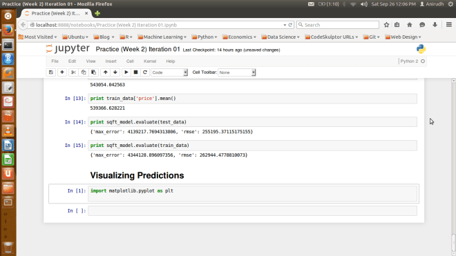Open the Kernel menu in Jupyter
Viewport: 456px width, 256px height.
click(150, 61)
